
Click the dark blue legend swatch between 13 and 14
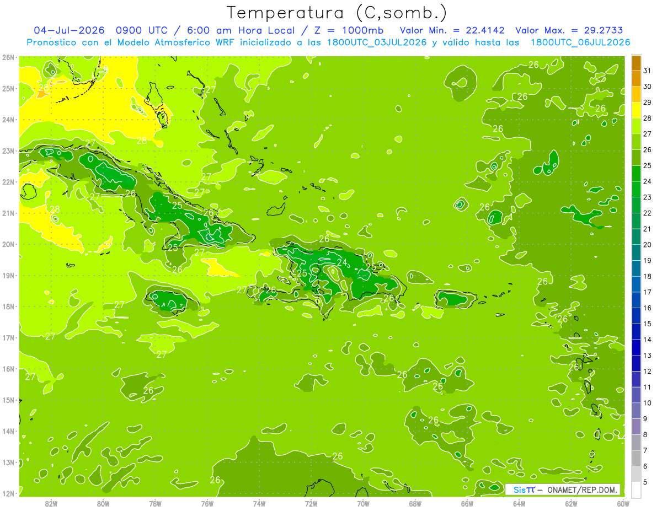click(636, 347)
